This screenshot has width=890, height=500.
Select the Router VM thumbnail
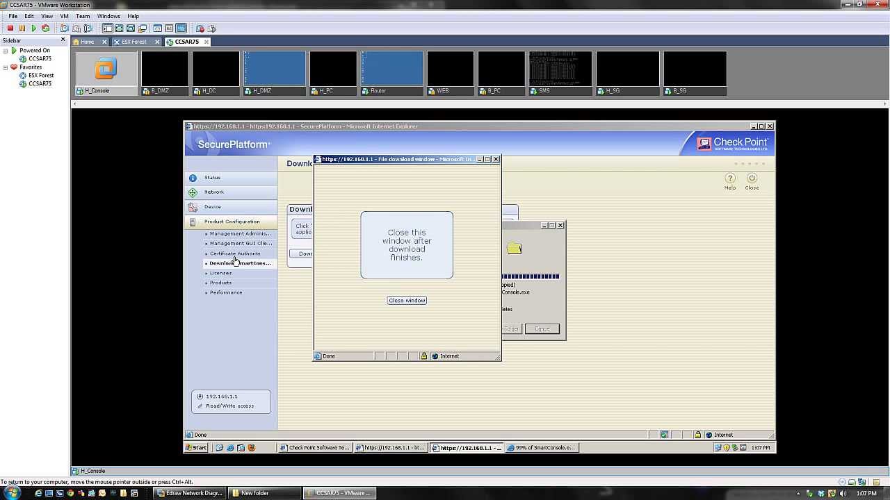point(391,73)
